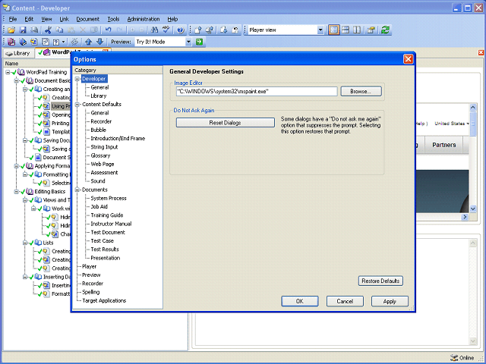
Task: Click the Restore Defaults button
Action: click(x=380, y=281)
